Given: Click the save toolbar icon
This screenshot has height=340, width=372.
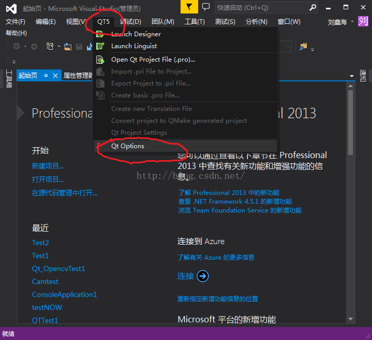Looking at the screenshot, I should pos(79,47).
